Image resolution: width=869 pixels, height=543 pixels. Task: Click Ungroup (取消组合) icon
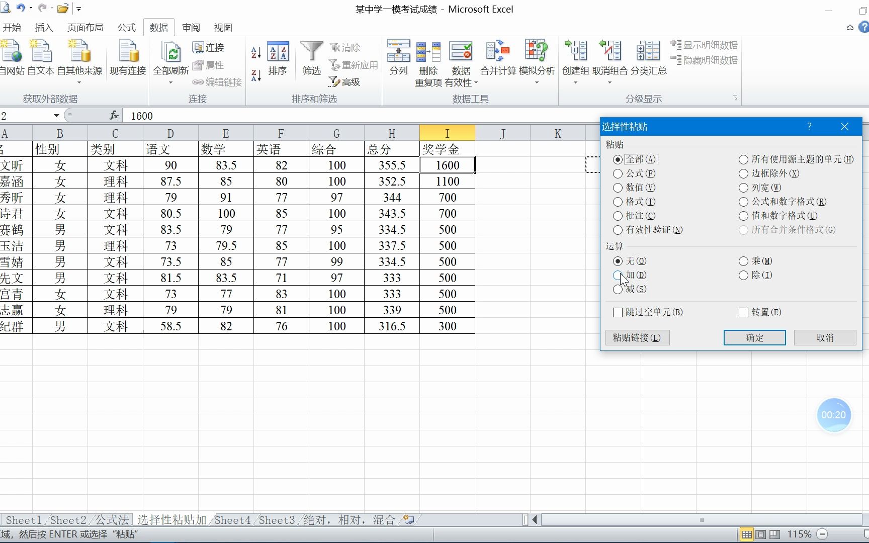point(610,50)
